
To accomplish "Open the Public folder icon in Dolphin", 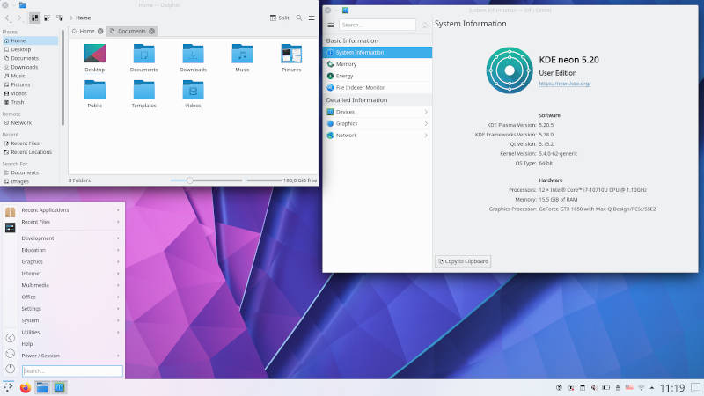I will (x=95, y=90).
